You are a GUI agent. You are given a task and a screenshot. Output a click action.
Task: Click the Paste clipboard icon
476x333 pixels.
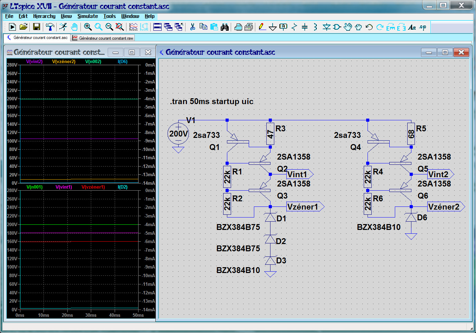pos(214,27)
